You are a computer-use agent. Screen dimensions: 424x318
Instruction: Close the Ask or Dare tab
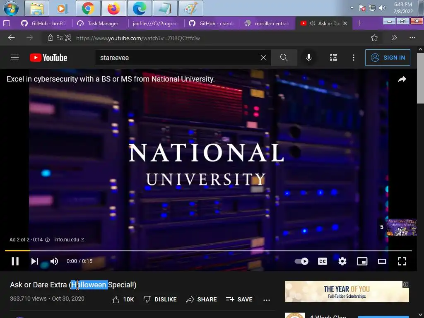(x=345, y=24)
